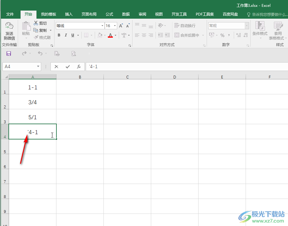Click the Save icon in quick access toolbar
This screenshot has height=226, width=288.
(x=9, y=54)
